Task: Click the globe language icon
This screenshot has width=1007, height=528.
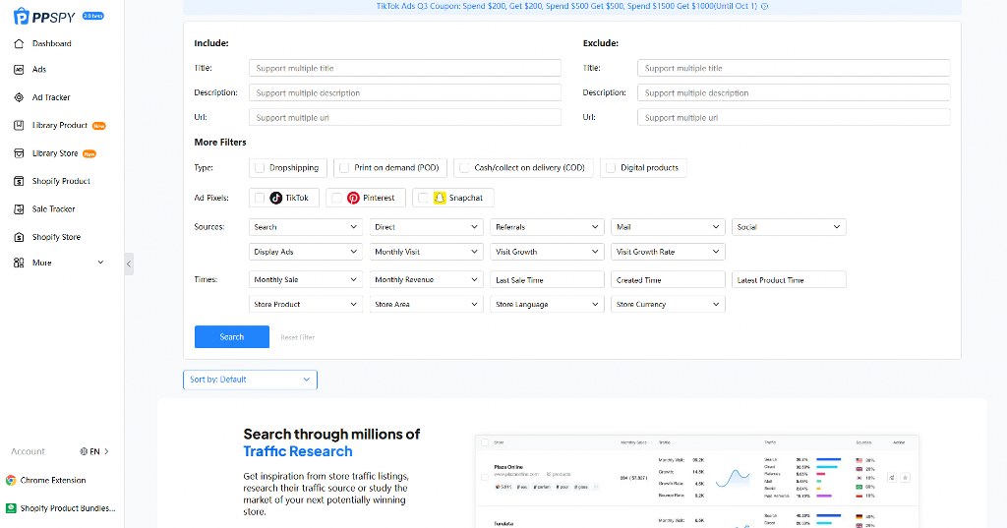Action: coord(84,451)
